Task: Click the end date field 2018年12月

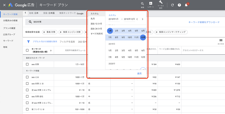Action: [129, 19]
